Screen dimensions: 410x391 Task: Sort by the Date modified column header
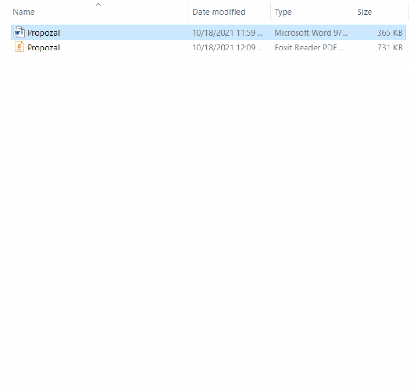pos(219,12)
